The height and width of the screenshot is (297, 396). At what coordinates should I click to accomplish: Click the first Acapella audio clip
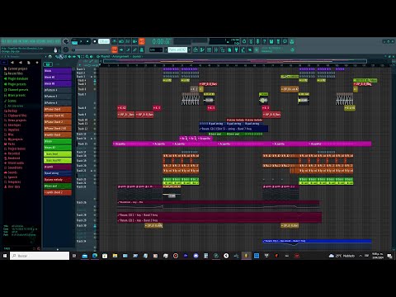pos(133,144)
